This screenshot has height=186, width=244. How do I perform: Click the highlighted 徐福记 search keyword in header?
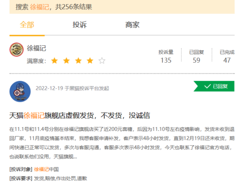click(x=40, y=7)
